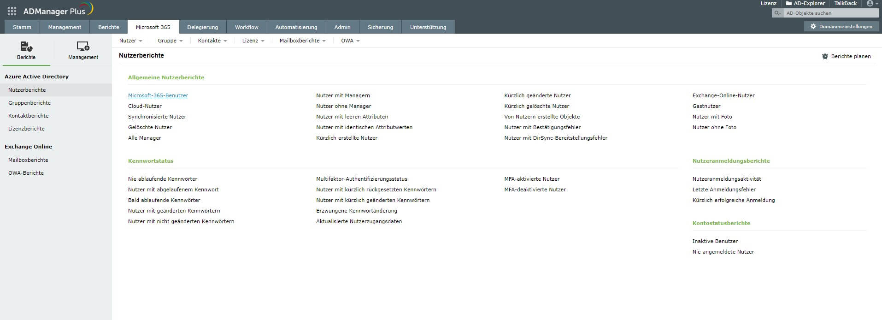Screen dimensions: 882x320
Task: Open the app grid launcher icon
Action: coord(12,11)
